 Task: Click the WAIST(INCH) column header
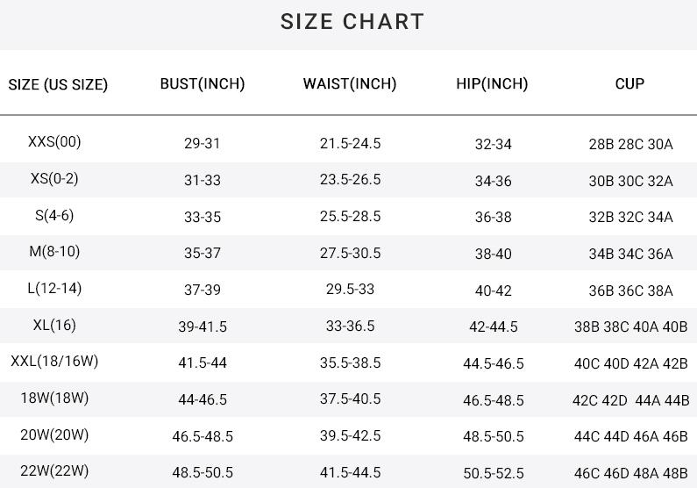tap(350, 84)
